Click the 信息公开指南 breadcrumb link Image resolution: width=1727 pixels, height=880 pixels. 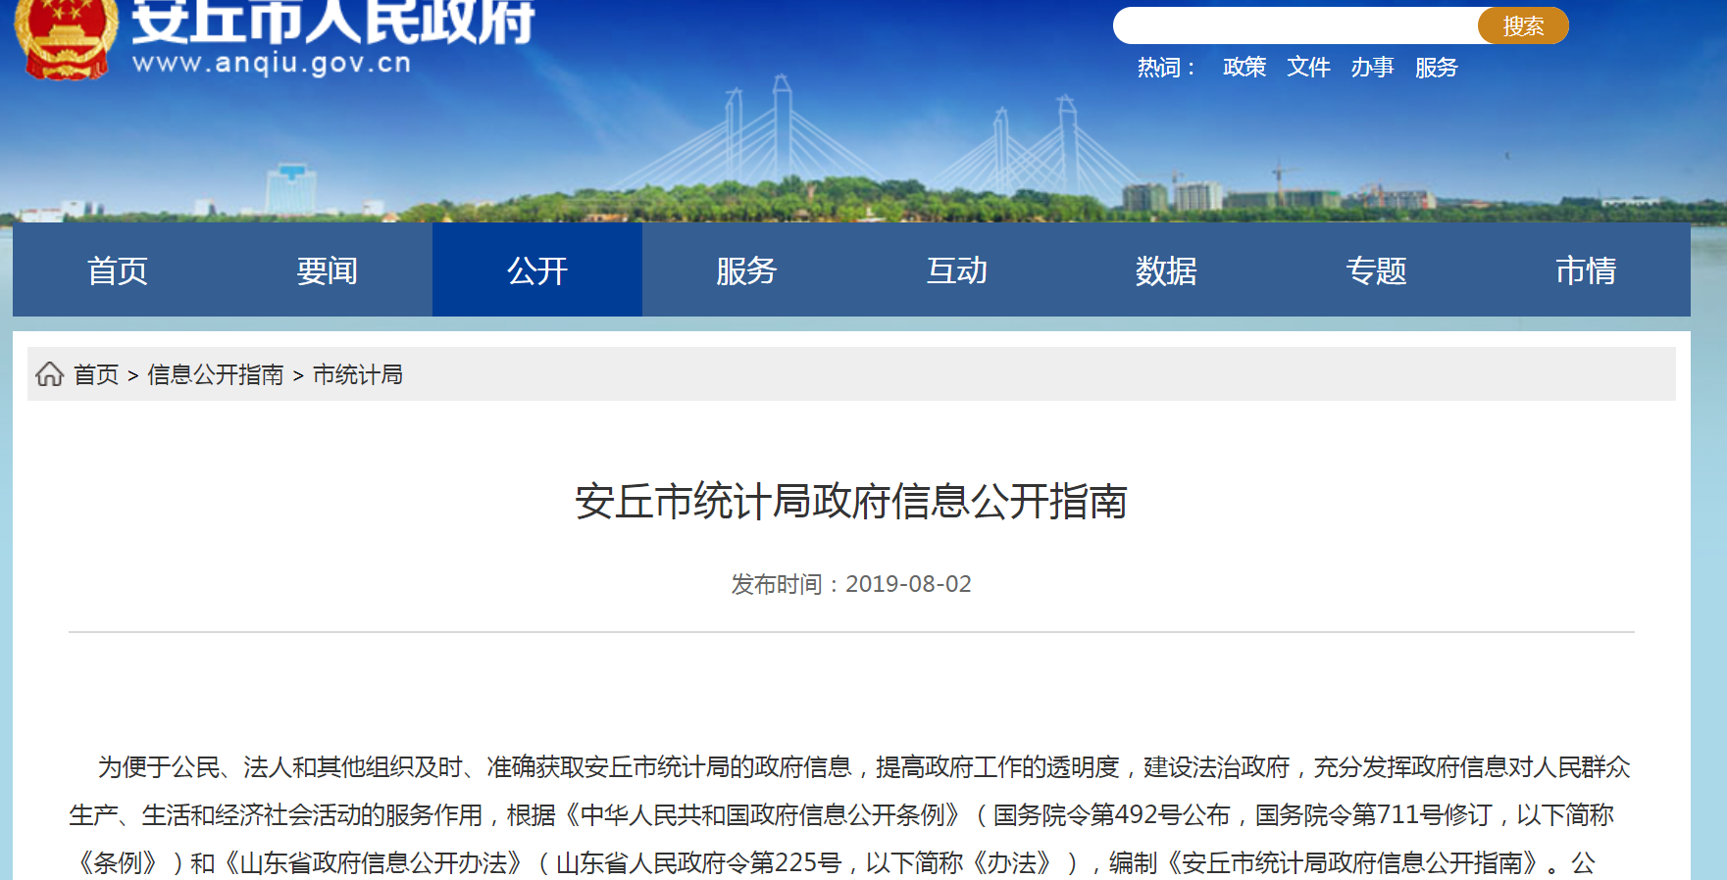(x=215, y=374)
